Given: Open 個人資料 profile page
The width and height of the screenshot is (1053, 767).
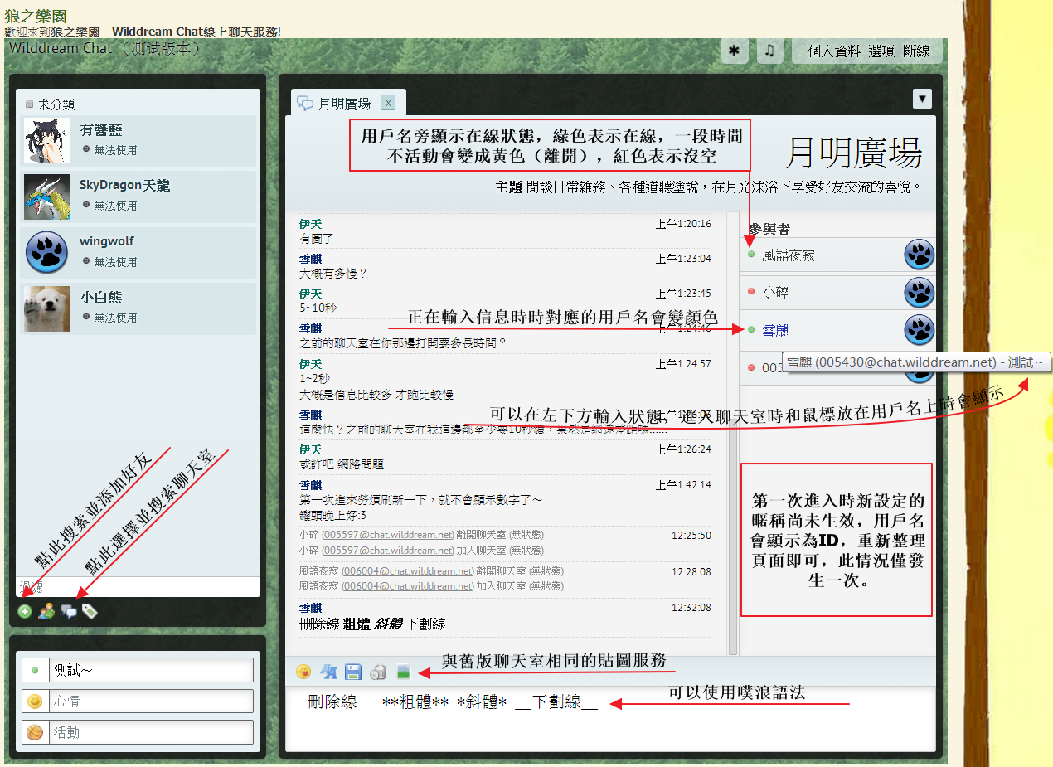Looking at the screenshot, I should coord(835,51).
